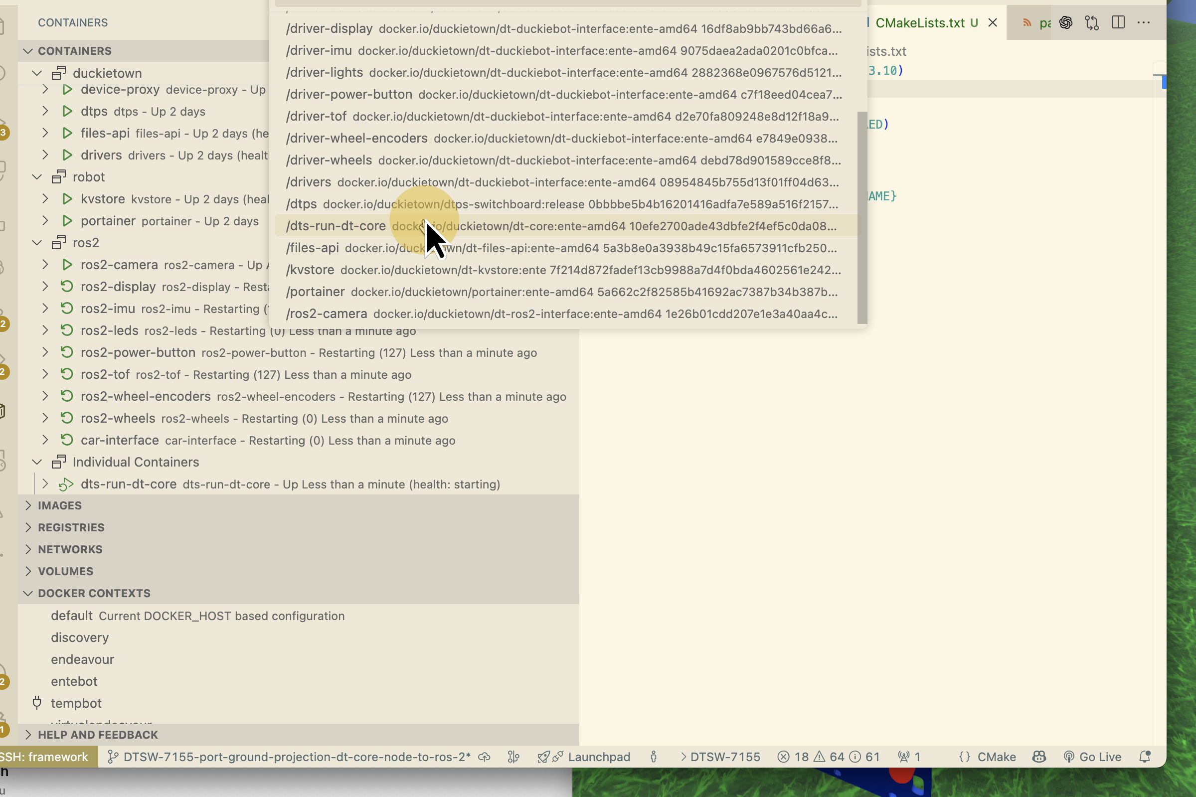Click the quick pick list scrollbar

click(862, 217)
